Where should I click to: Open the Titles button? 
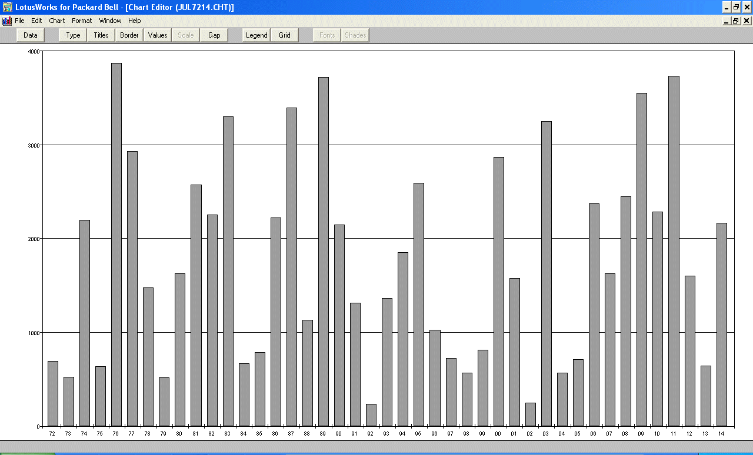(x=101, y=35)
